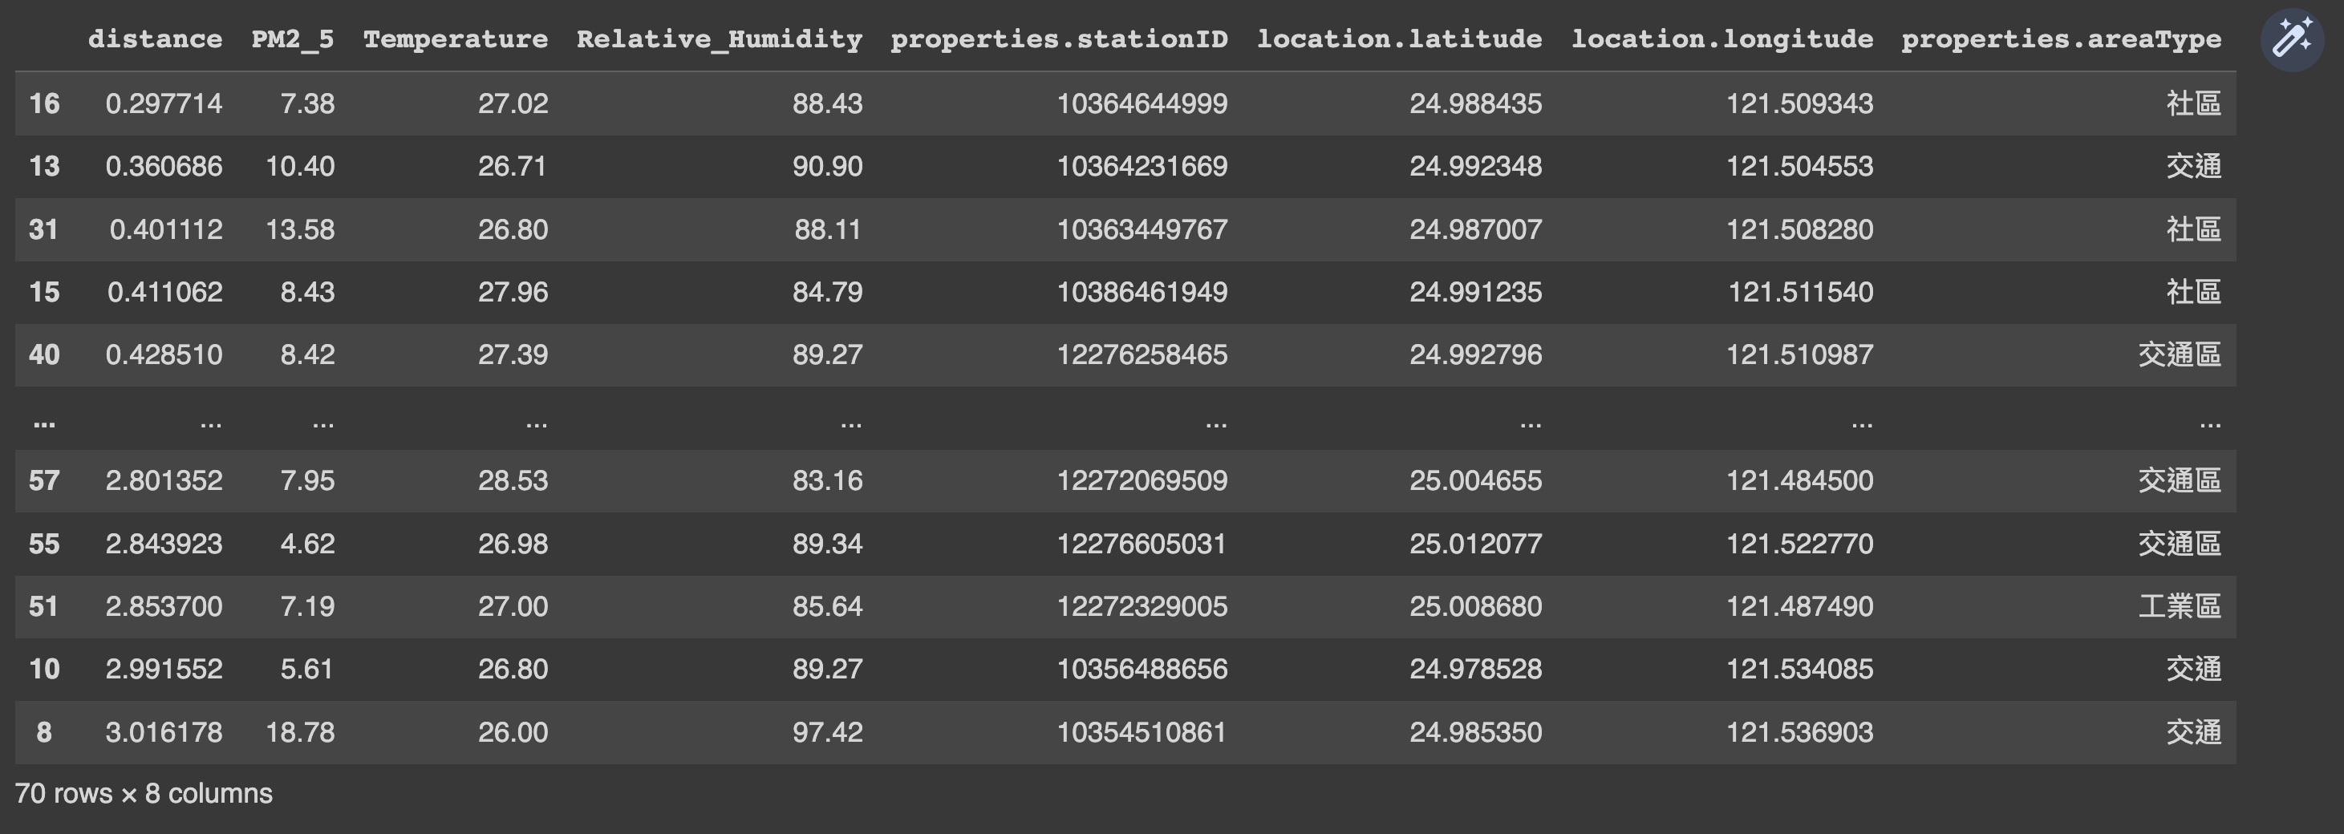Select row index 57
Screen dimensions: 2344x834
[43, 480]
